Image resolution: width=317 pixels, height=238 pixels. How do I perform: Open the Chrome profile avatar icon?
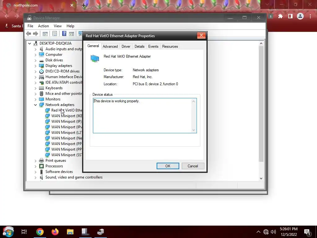300,16
